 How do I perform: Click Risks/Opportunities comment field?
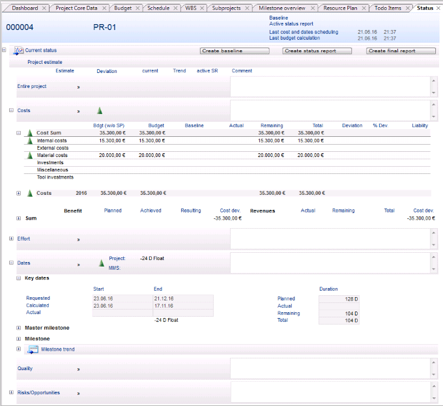click(330, 392)
